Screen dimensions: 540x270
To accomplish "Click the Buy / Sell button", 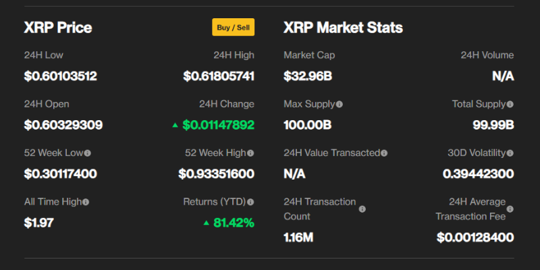I will (x=233, y=28).
